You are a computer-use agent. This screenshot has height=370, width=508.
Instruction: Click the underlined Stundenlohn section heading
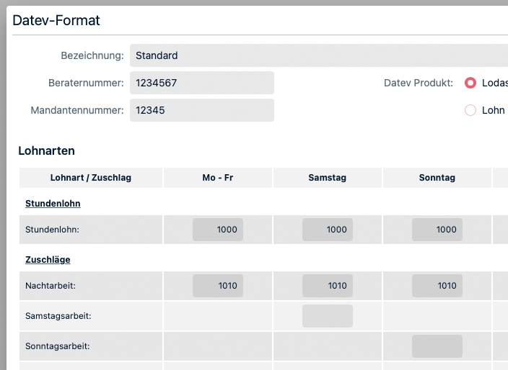click(53, 204)
